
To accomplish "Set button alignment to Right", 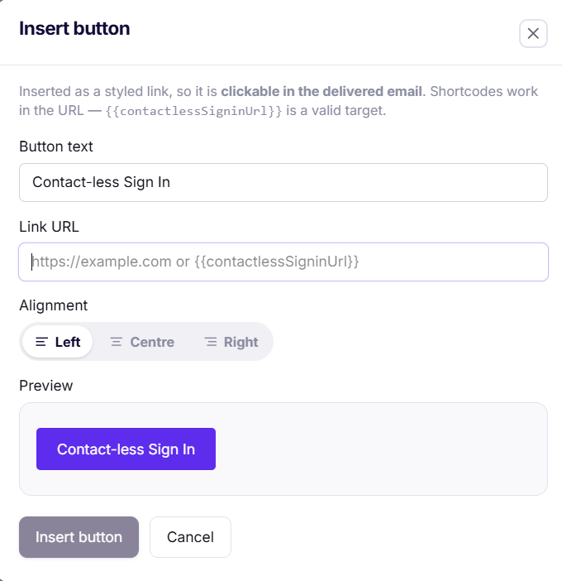I will pyautogui.click(x=231, y=342).
